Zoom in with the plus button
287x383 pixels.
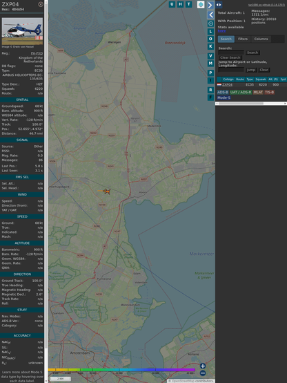coord(203,366)
